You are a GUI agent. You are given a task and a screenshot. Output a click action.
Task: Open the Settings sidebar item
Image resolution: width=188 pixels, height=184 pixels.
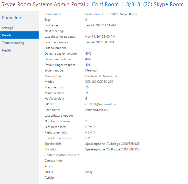(x=7, y=28)
